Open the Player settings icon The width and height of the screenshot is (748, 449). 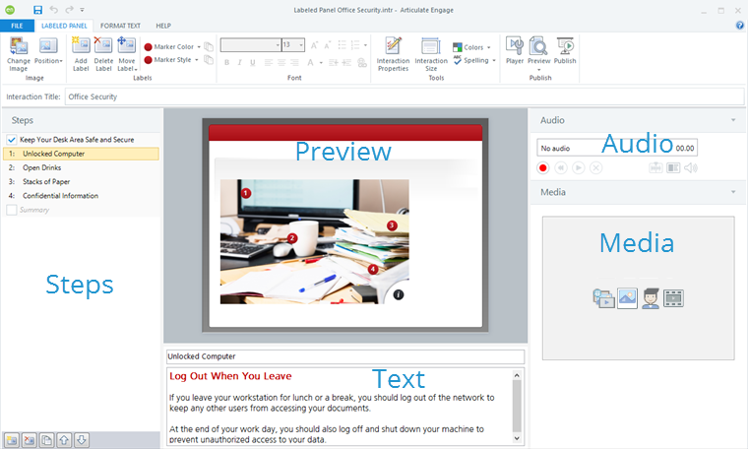[514, 46]
